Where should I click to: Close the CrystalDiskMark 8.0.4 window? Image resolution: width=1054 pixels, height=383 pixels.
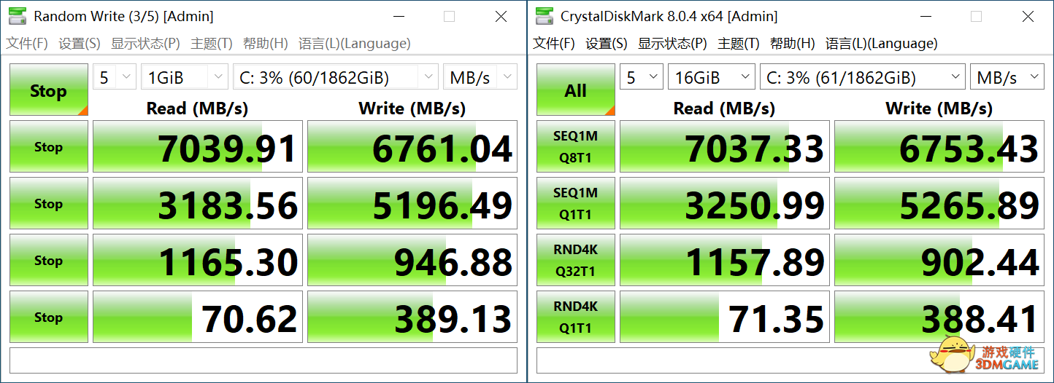1028,16
